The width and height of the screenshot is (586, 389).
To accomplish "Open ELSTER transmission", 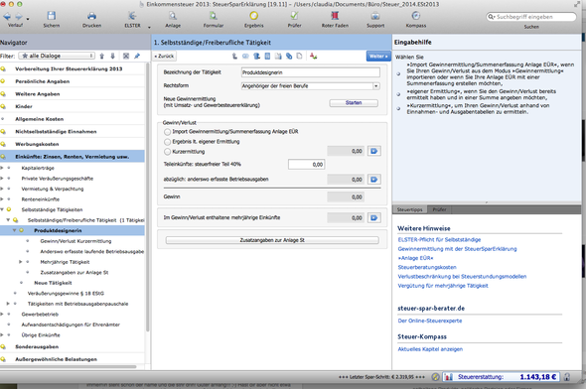I will point(132,16).
